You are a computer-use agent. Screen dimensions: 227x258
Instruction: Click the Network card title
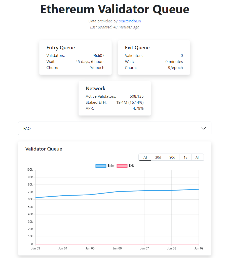pos(95,89)
